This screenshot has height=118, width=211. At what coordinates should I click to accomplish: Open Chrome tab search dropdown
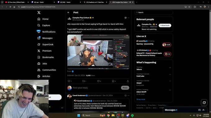2,2
